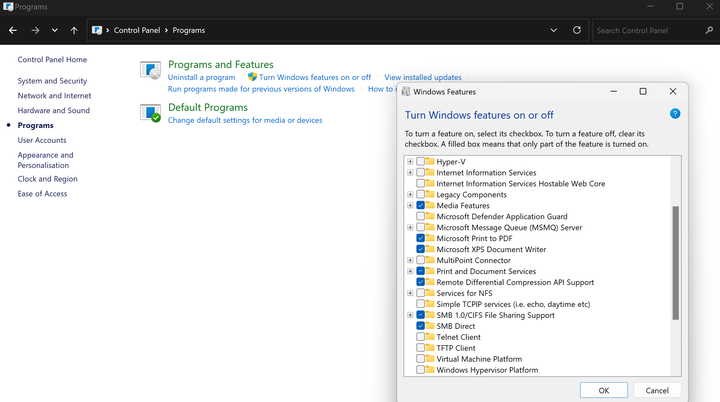The height and width of the screenshot is (402, 720).
Task: Go to Hardware and Sound category
Action: (54, 111)
